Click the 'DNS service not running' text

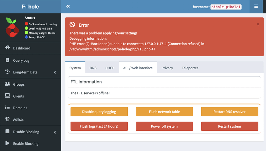[43, 24]
